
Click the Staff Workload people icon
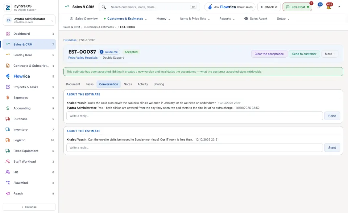[8, 162]
